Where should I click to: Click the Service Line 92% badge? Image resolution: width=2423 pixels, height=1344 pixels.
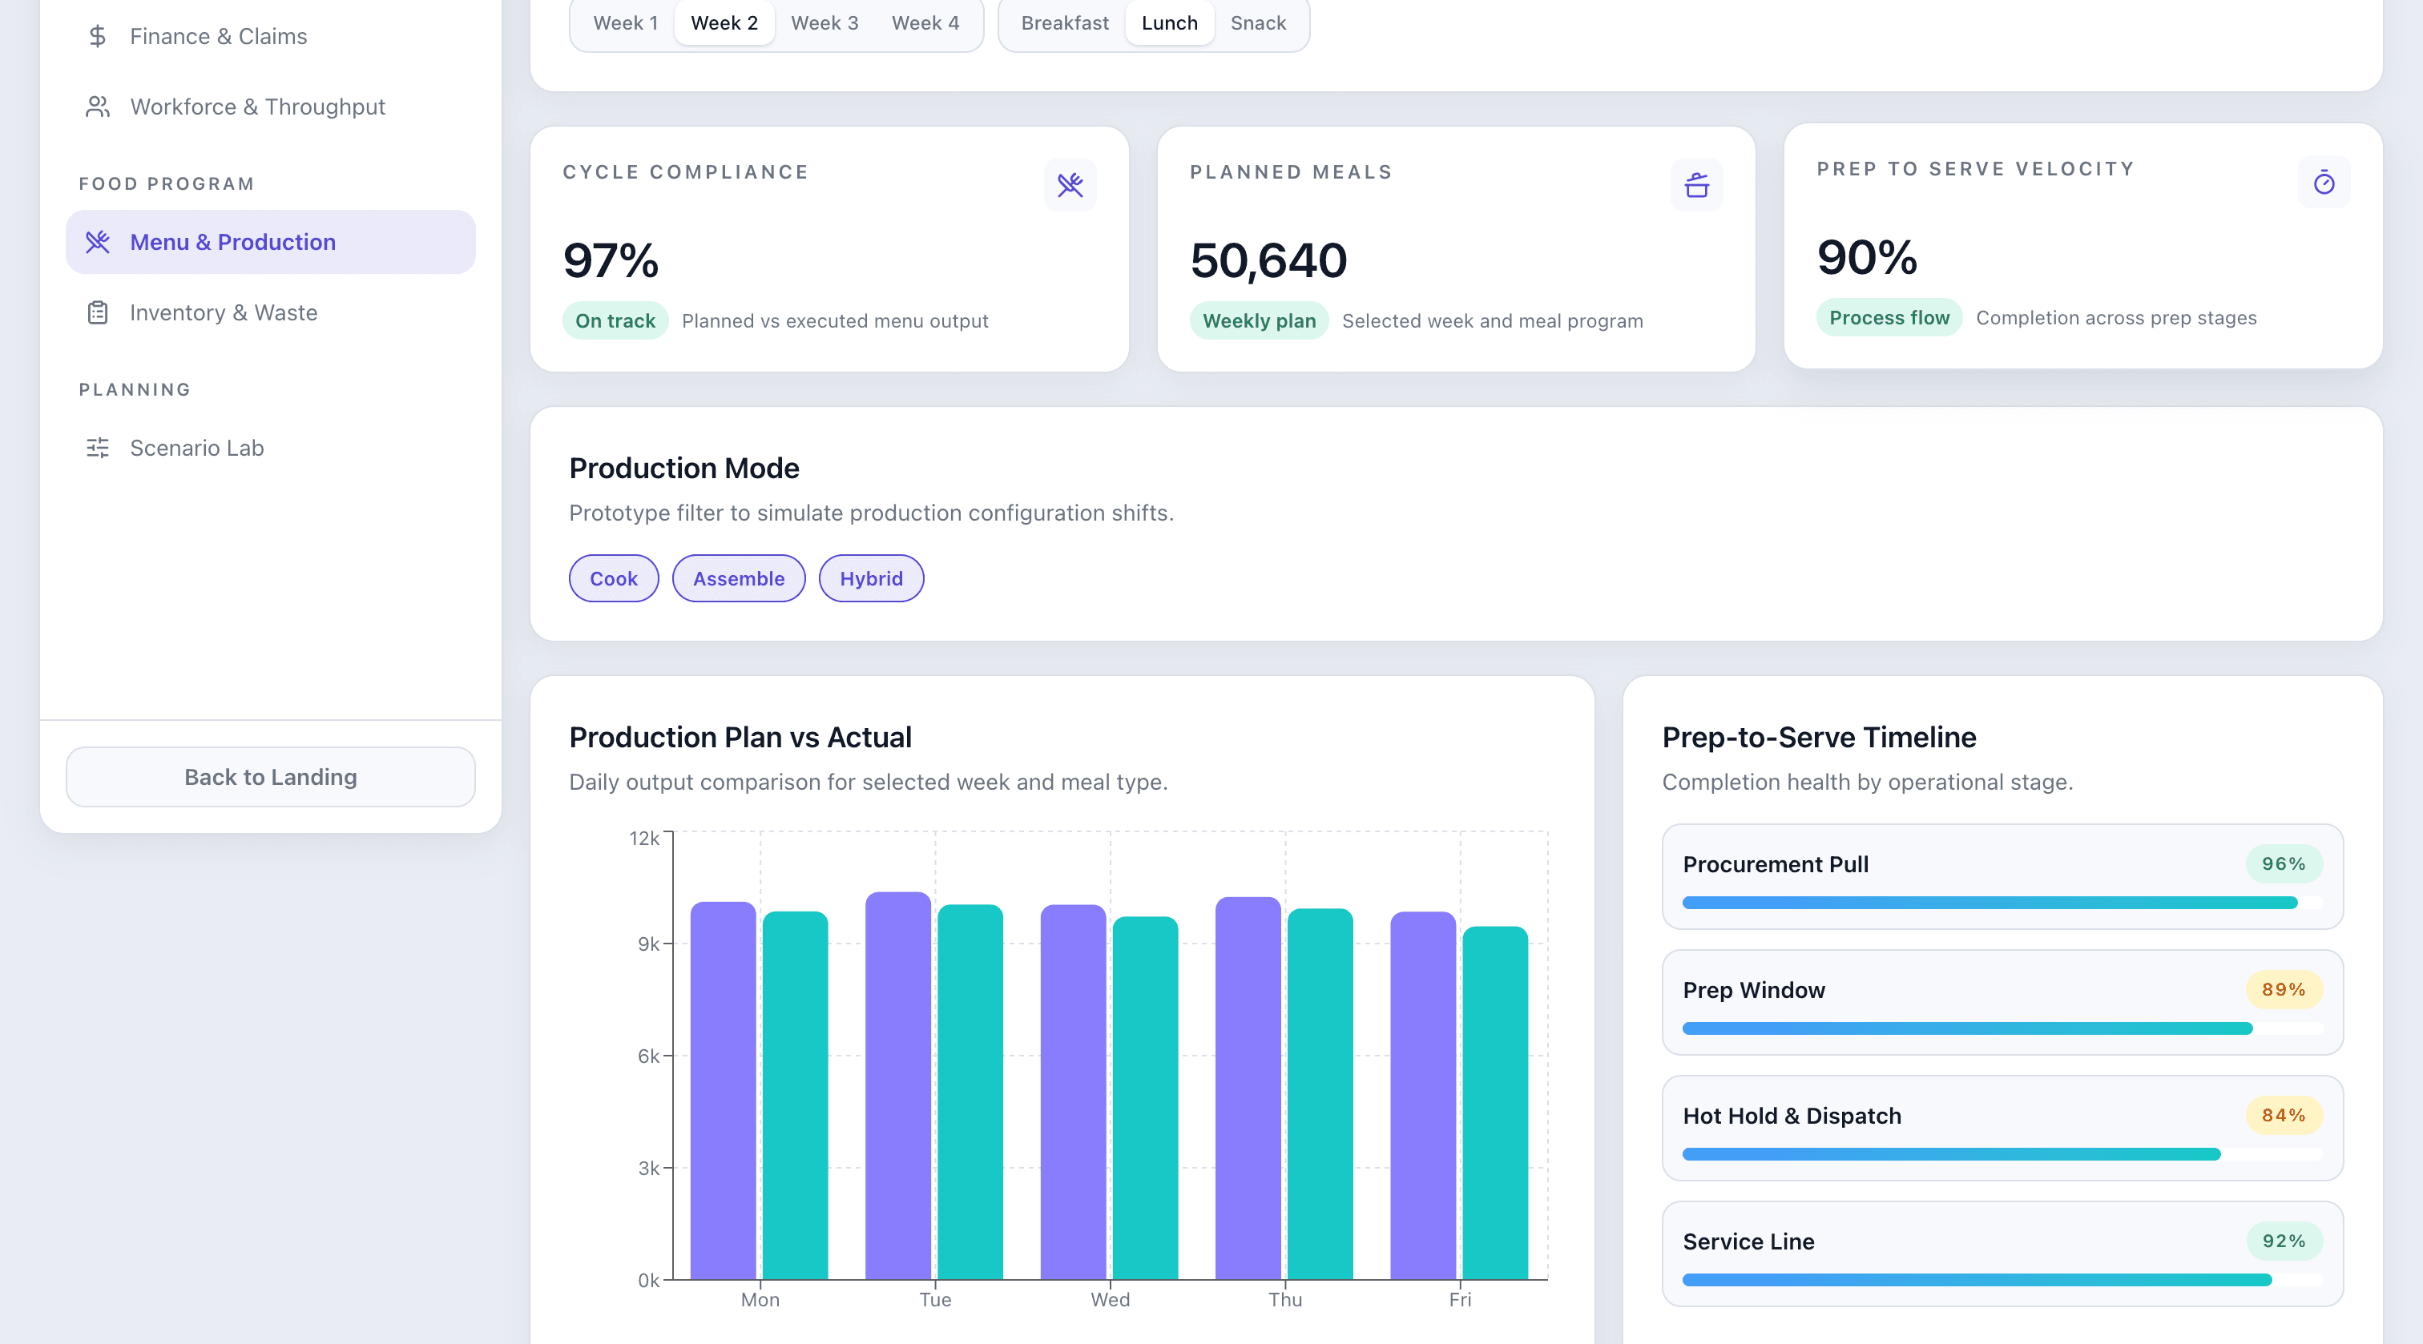click(2284, 1241)
